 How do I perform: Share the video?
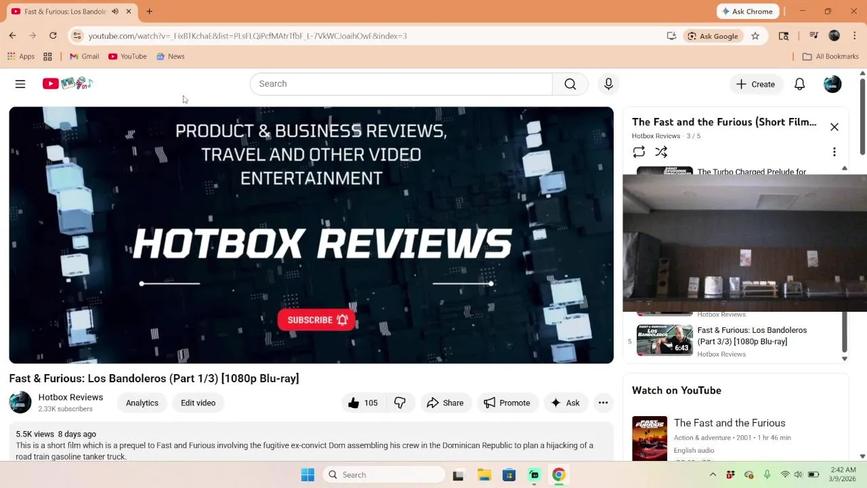click(x=445, y=403)
